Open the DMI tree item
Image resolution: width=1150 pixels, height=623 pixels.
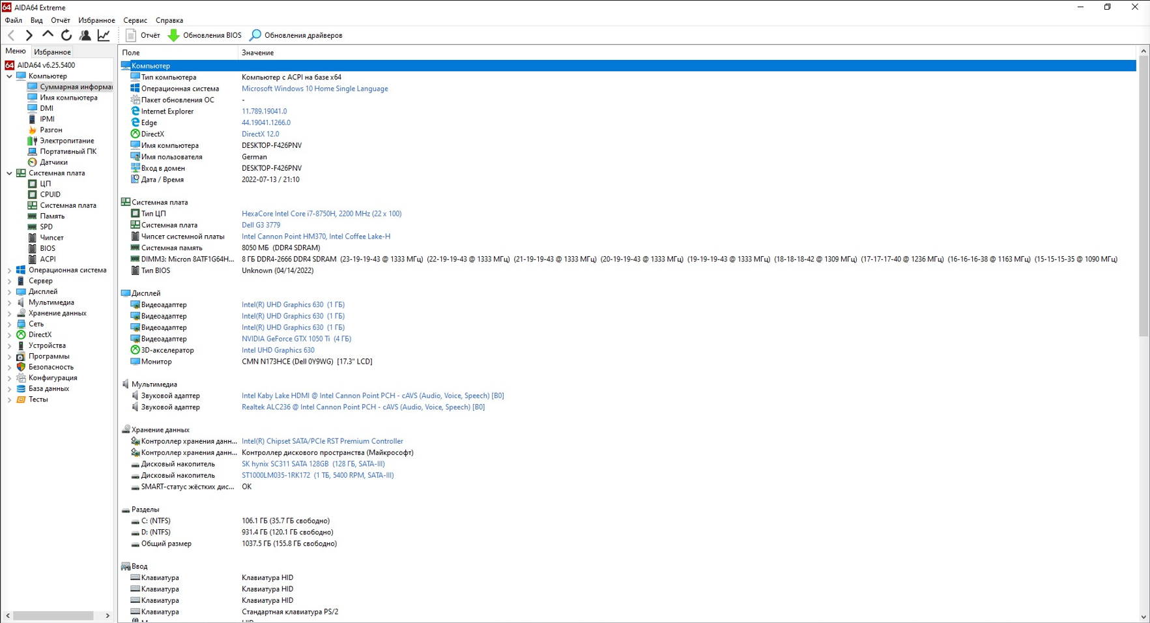(46, 108)
